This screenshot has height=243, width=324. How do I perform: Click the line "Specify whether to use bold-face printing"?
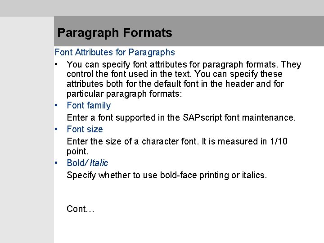tap(167, 175)
